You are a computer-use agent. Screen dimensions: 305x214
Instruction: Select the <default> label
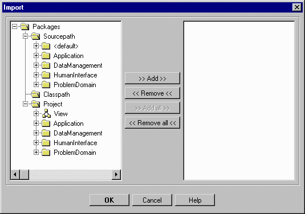[x=66, y=46]
